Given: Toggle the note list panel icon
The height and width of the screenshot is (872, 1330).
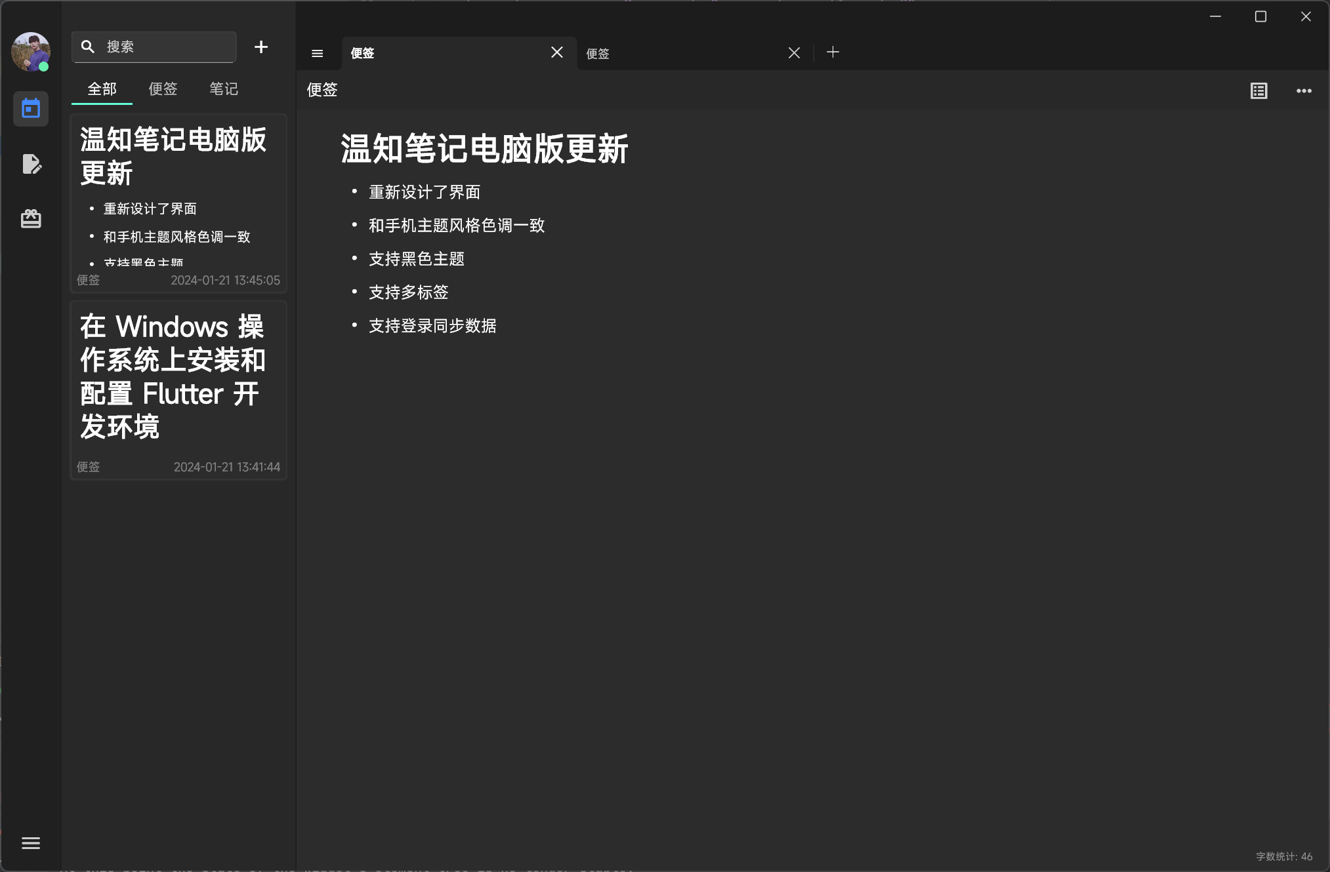Looking at the screenshot, I should pos(318,54).
